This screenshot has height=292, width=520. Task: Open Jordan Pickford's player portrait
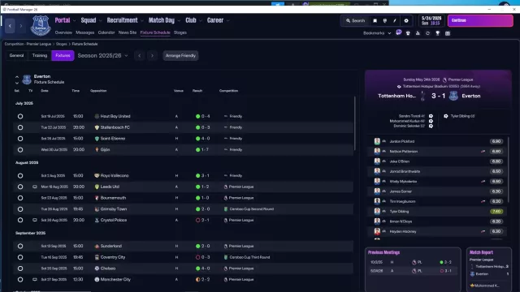point(377,141)
